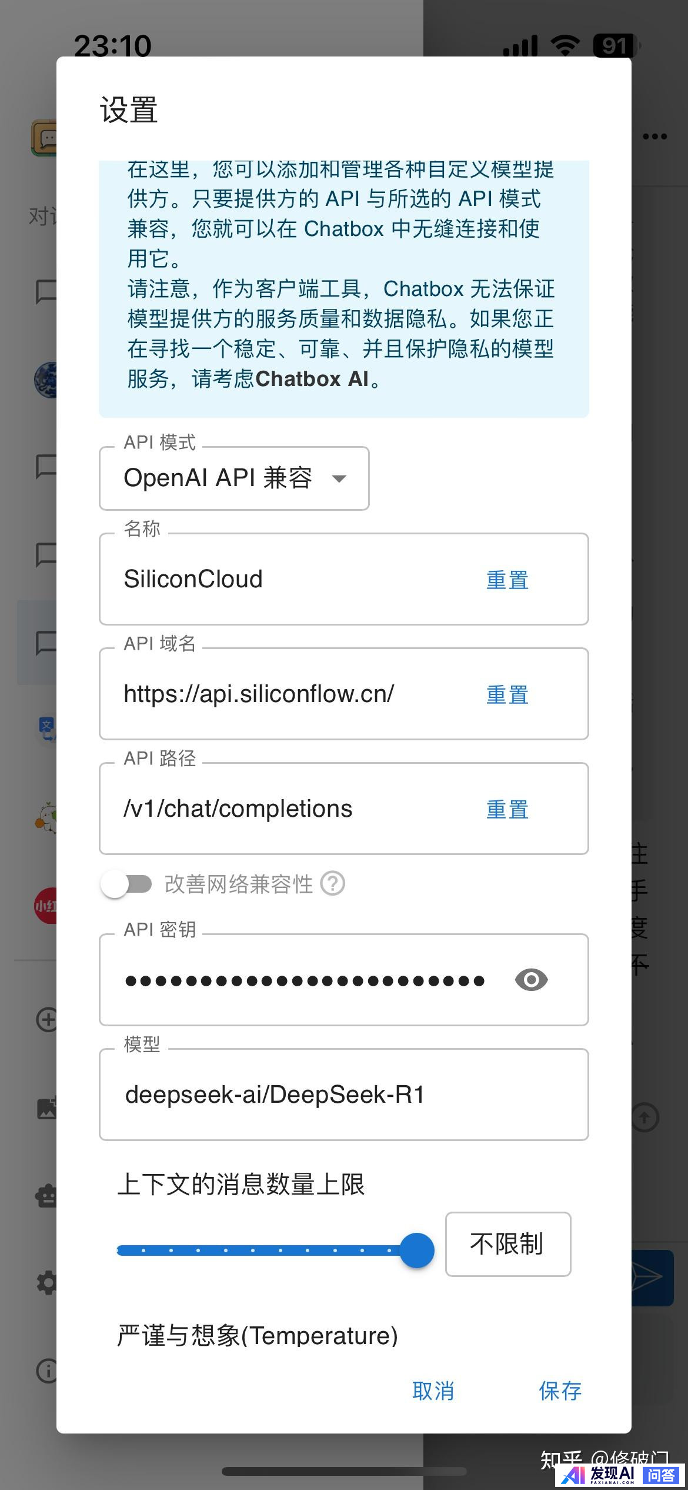Click the info about icon in sidebar

click(47, 1371)
